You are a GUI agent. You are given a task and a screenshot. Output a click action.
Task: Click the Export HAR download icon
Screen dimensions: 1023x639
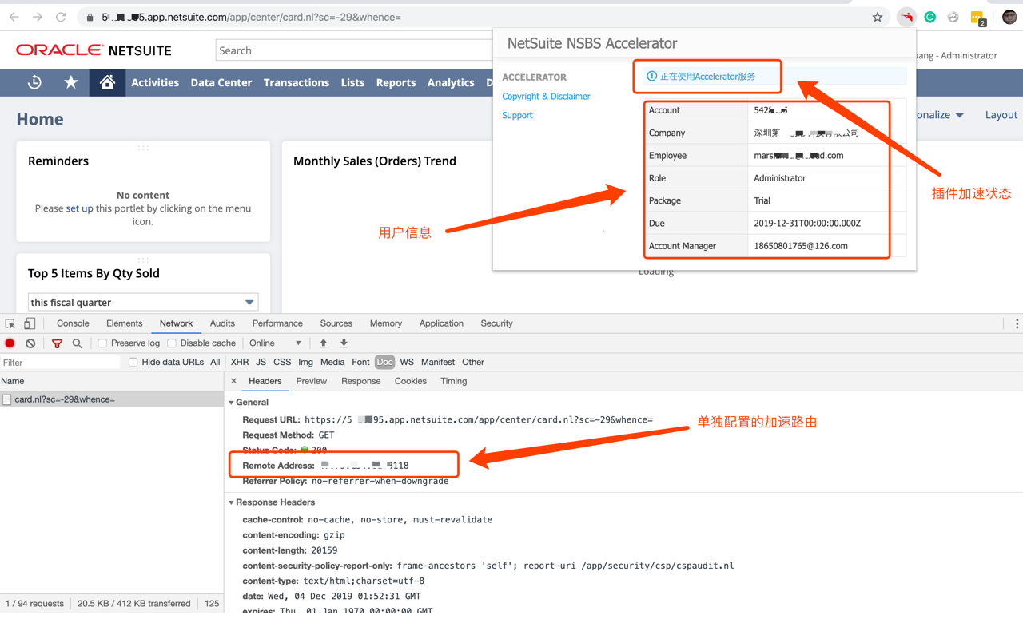(344, 343)
